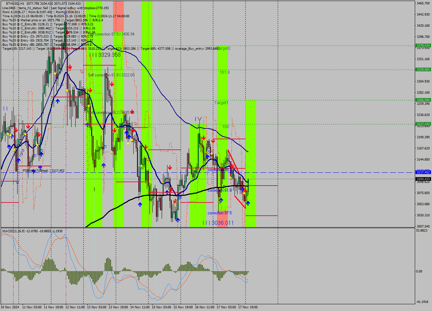Screen dimensions: 432x311
Task: Click the 'Sell correction 61.8 | 3322.60' label
Action: pyautogui.click(x=111, y=75)
